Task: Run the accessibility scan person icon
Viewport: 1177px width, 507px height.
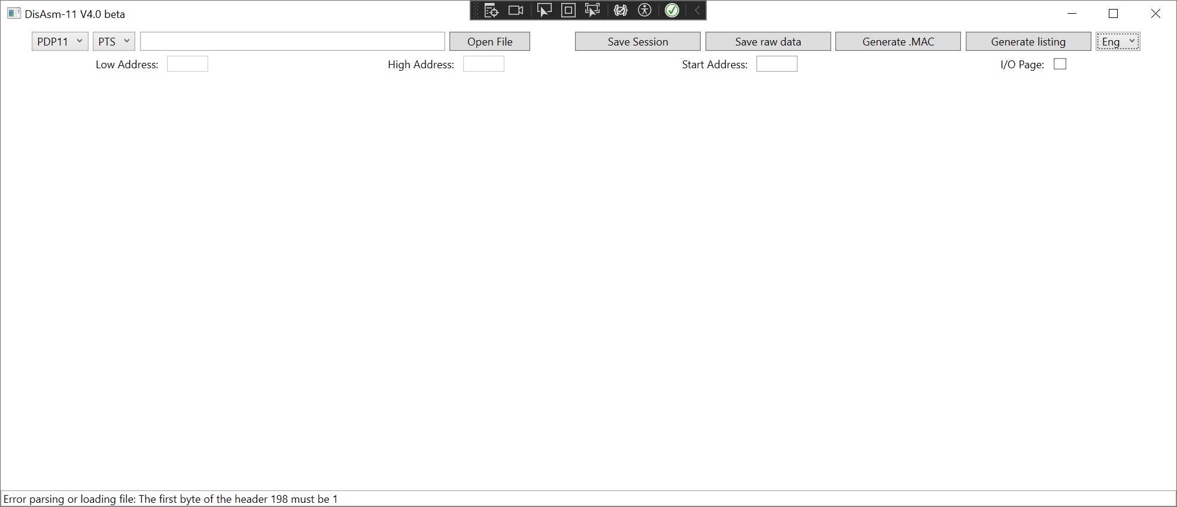Action: coord(644,11)
